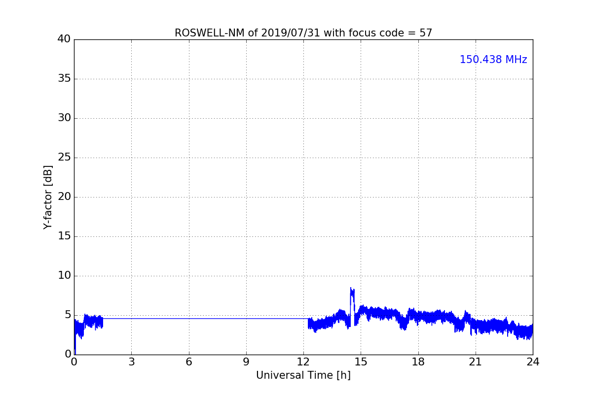Click the y-axis tick label '25'
592x394 pixels.
[64, 158]
